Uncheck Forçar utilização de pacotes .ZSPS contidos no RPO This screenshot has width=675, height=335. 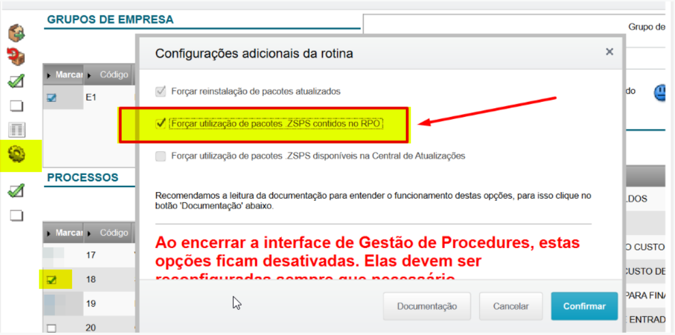pyautogui.click(x=161, y=123)
